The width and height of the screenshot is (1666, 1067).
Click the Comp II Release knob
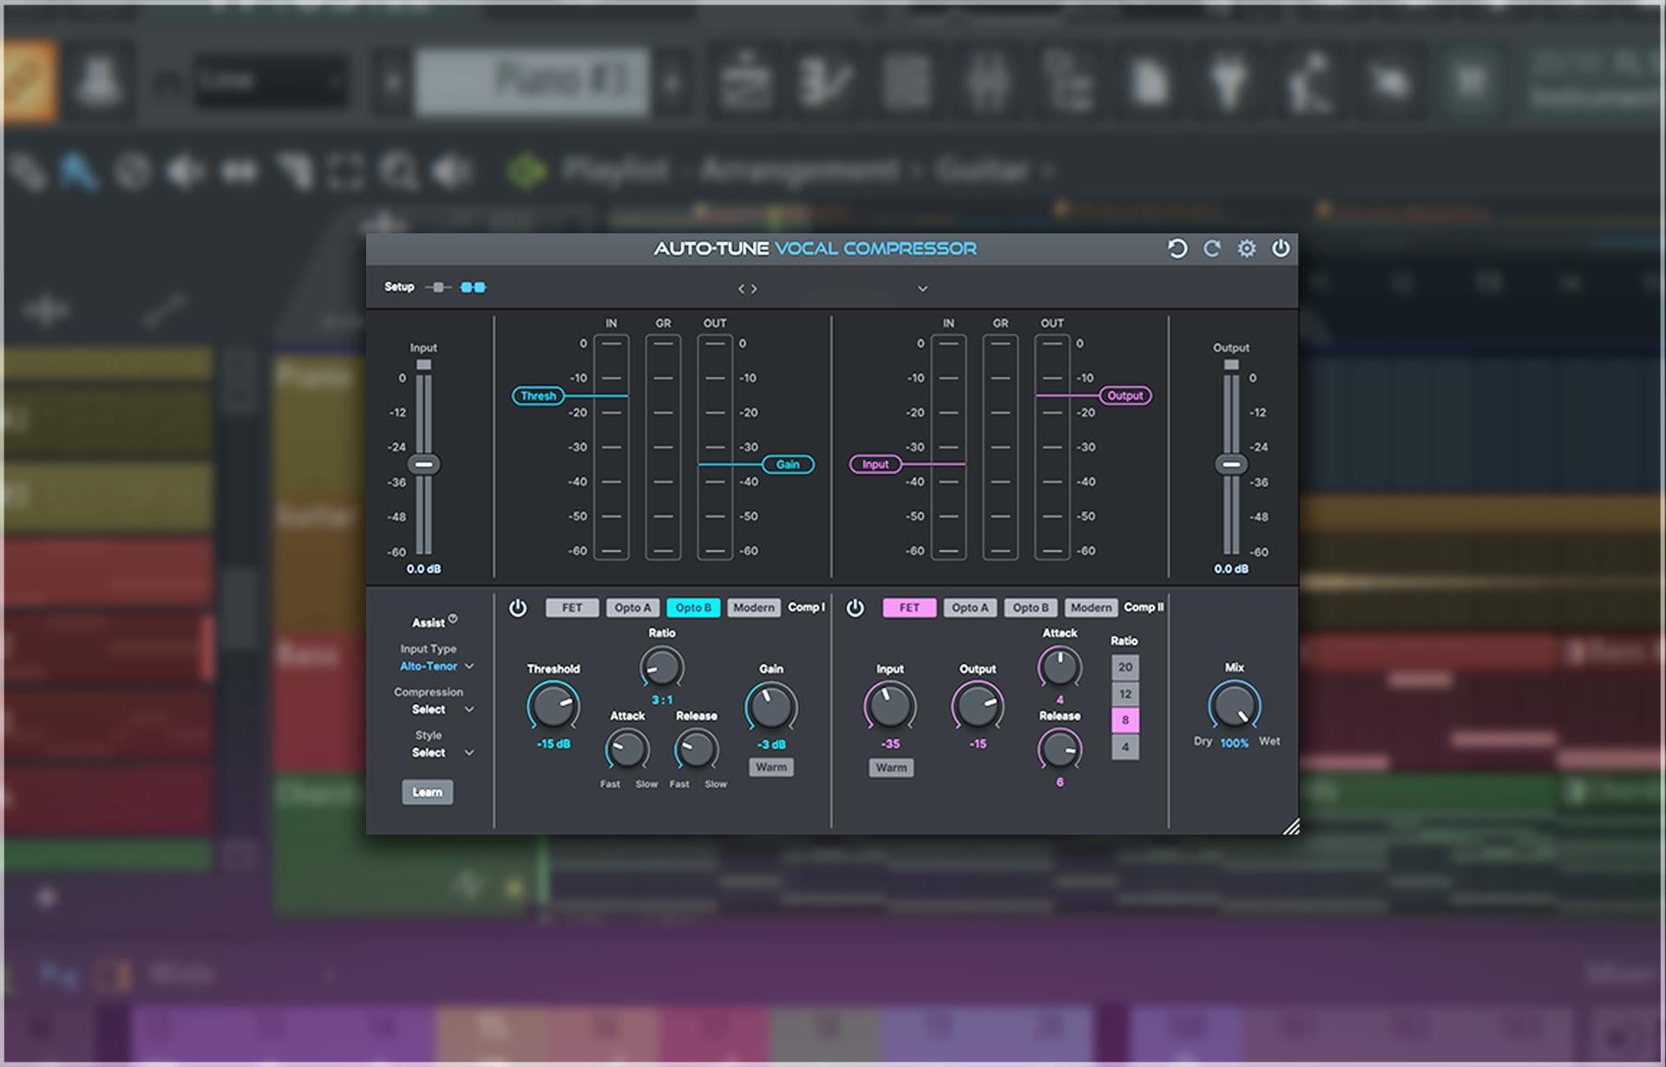(x=1059, y=750)
